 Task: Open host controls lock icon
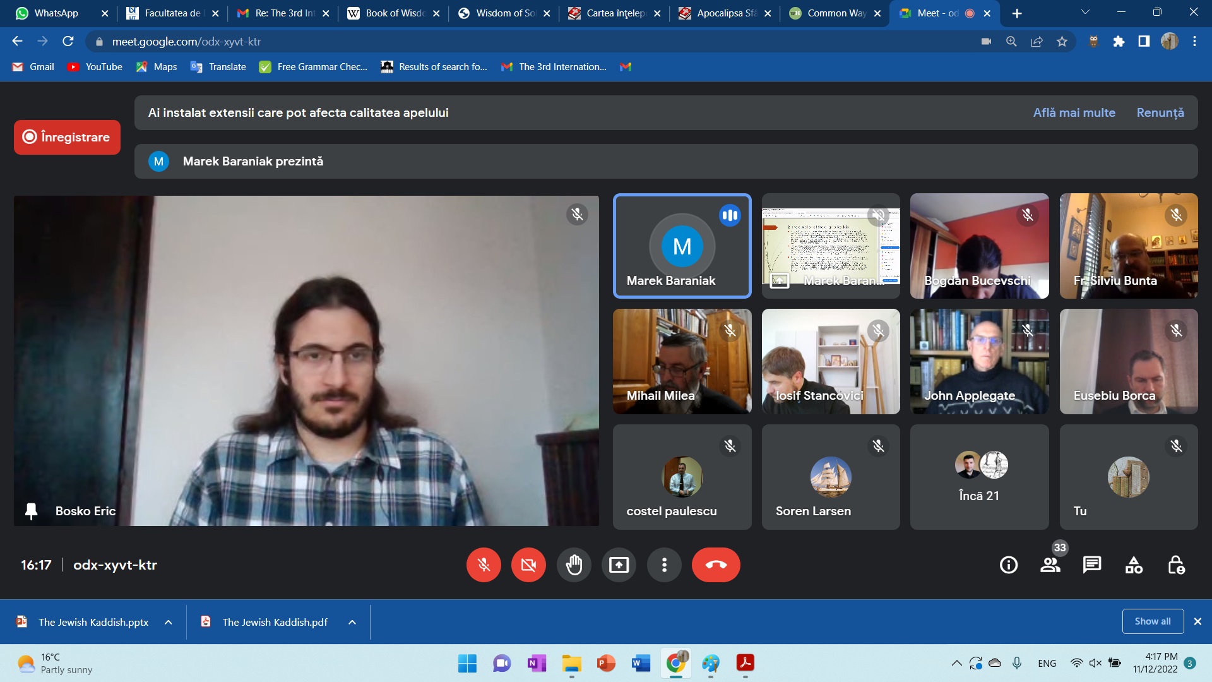click(1175, 565)
